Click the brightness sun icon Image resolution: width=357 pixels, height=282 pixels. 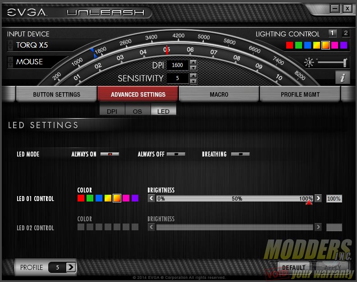[x=309, y=62]
